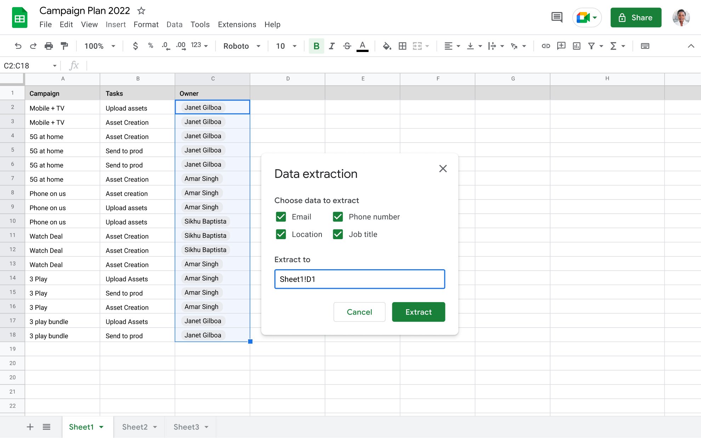The width and height of the screenshot is (701, 438).
Task: Click the Functions sigma icon
Action: [614, 46]
